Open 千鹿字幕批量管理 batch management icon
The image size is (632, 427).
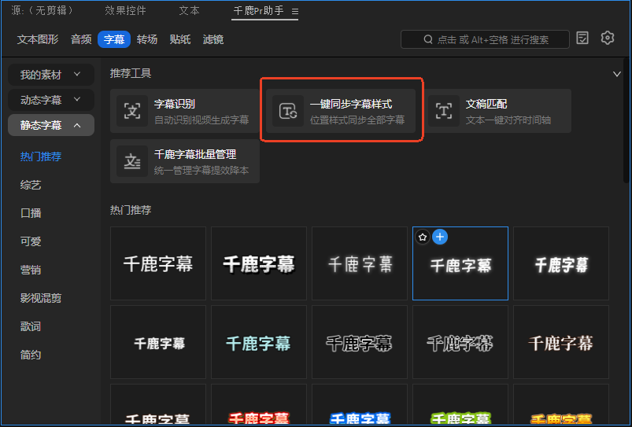132,161
